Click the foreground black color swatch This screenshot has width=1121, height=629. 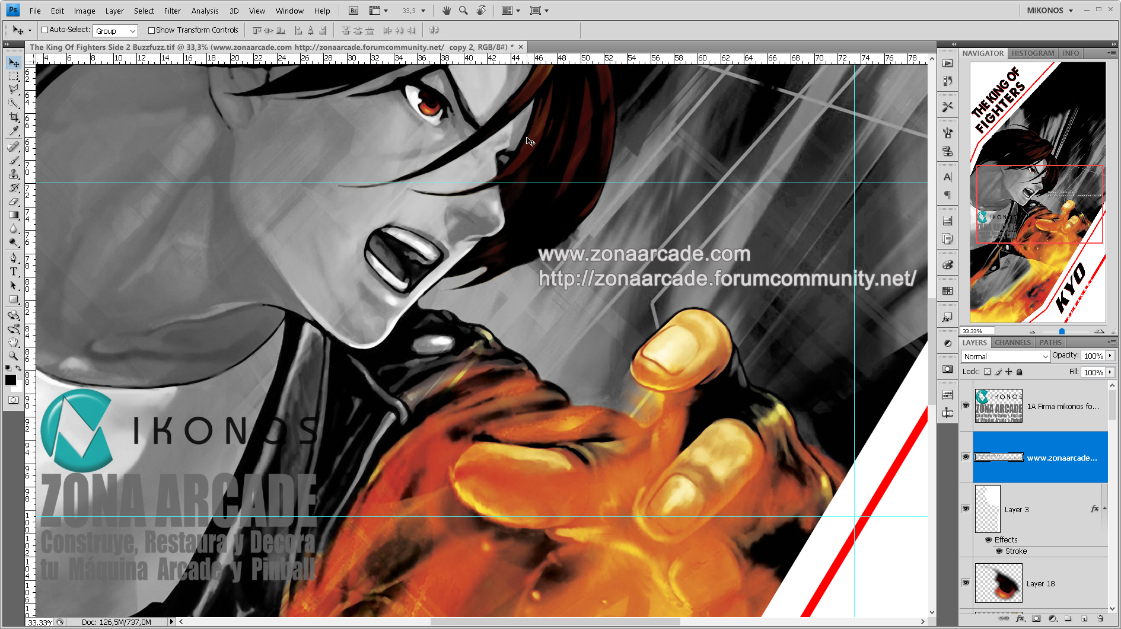tap(11, 380)
